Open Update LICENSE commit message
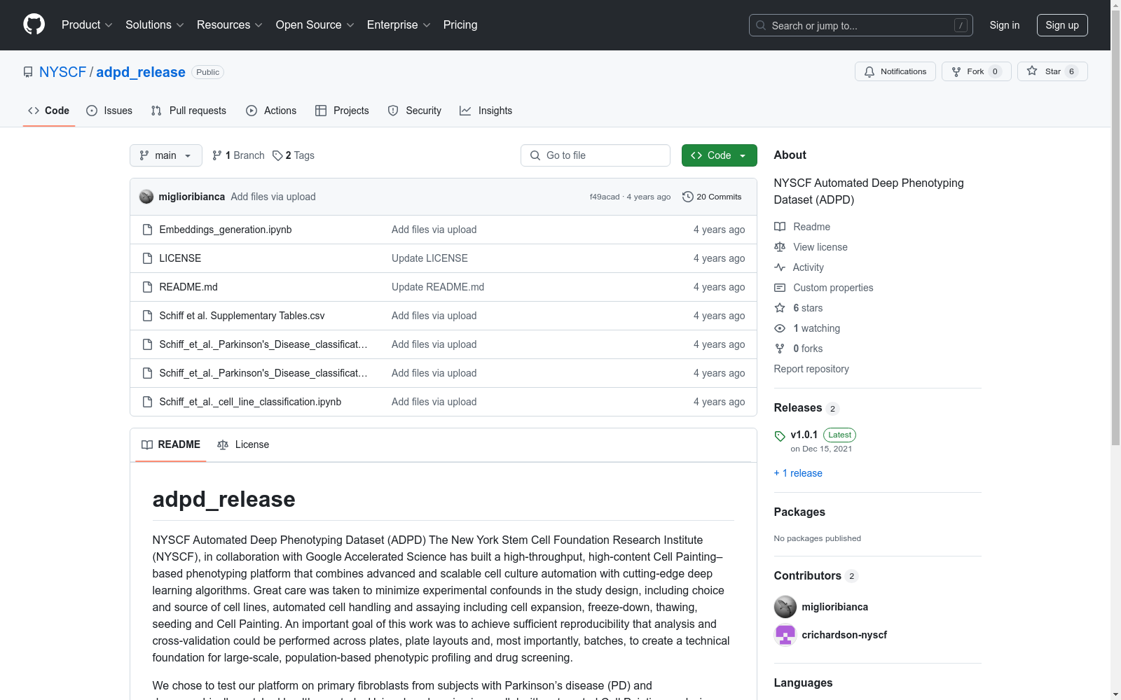The image size is (1121, 700). pyautogui.click(x=429, y=258)
